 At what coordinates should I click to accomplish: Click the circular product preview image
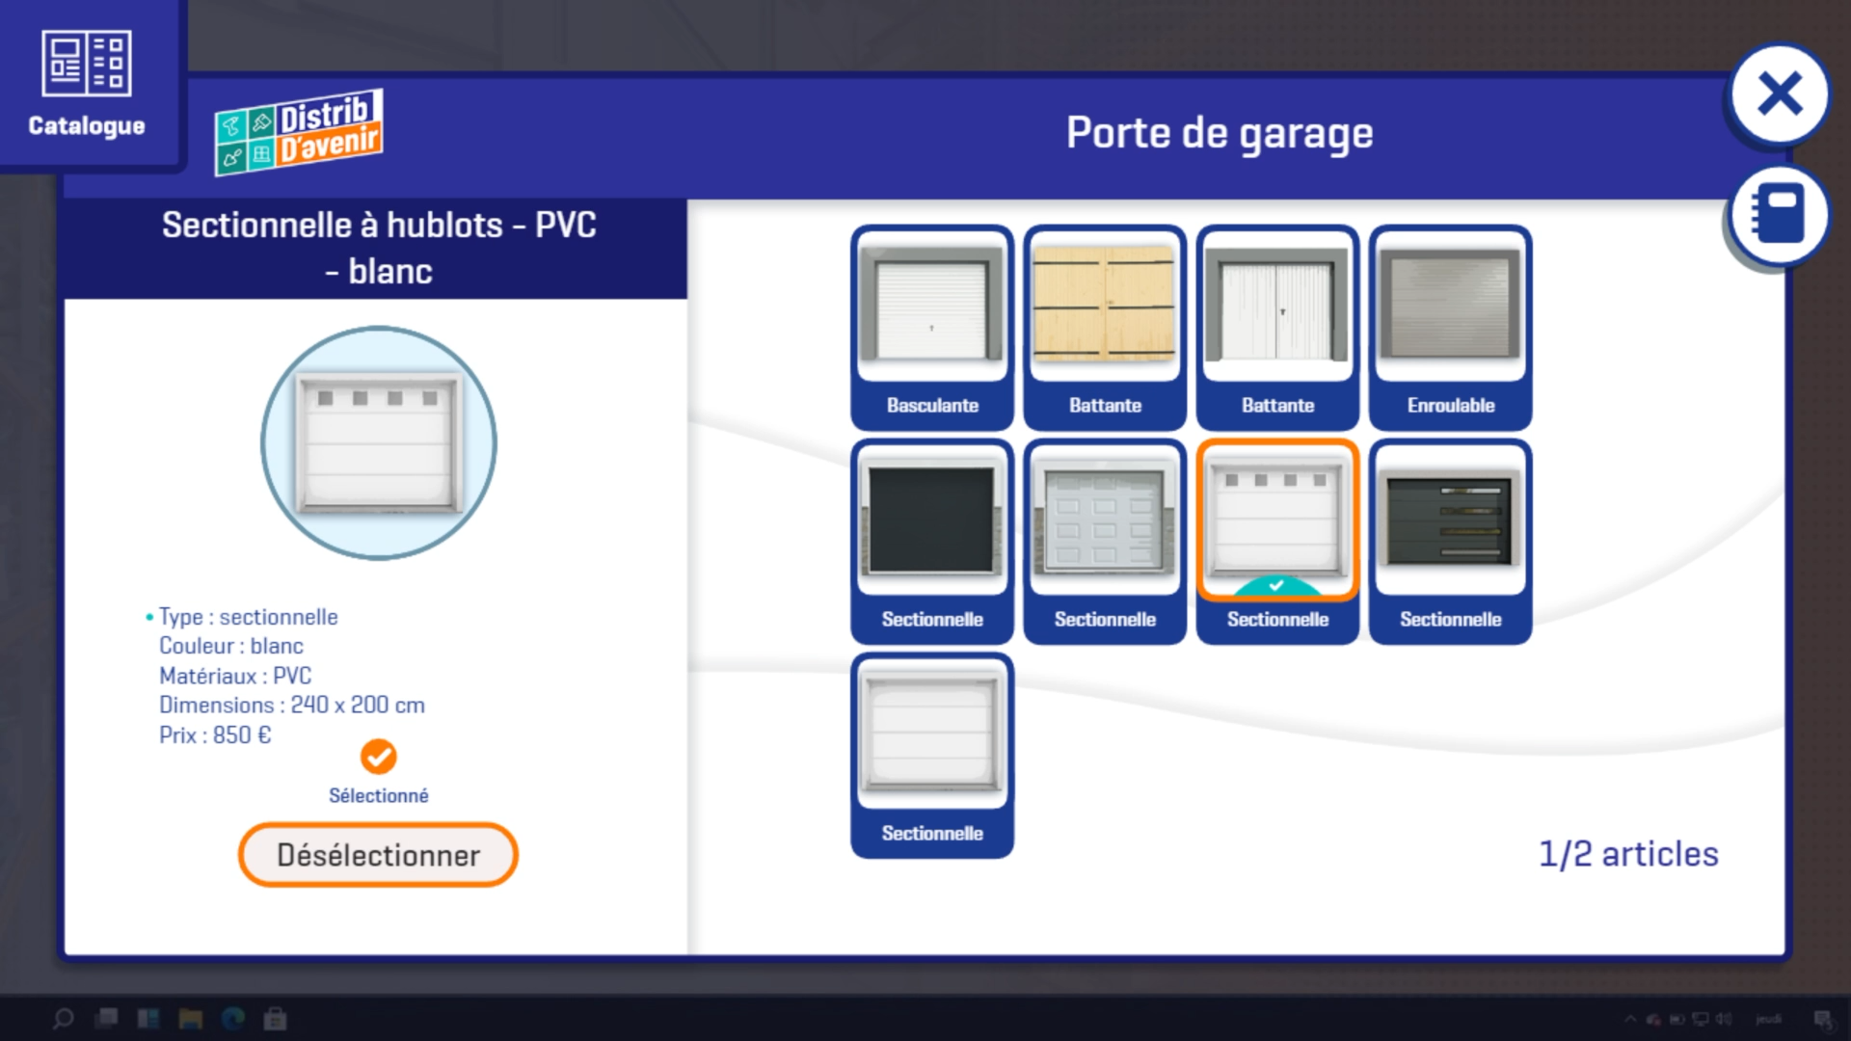click(x=378, y=443)
